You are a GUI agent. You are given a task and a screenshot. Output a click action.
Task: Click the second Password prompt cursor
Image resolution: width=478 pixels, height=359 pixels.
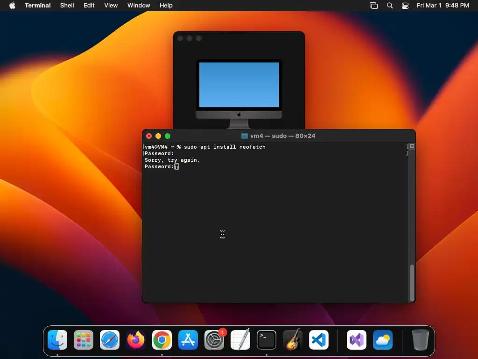pyautogui.click(x=176, y=167)
